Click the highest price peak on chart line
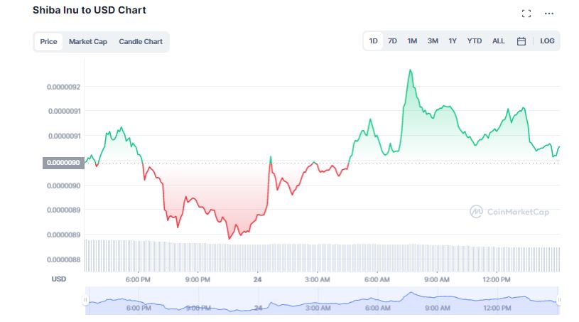Screen dimensions: 579x322 (410, 70)
